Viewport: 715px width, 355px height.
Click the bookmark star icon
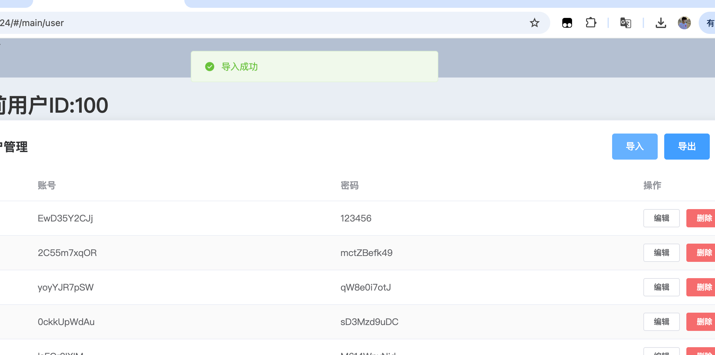pos(534,23)
